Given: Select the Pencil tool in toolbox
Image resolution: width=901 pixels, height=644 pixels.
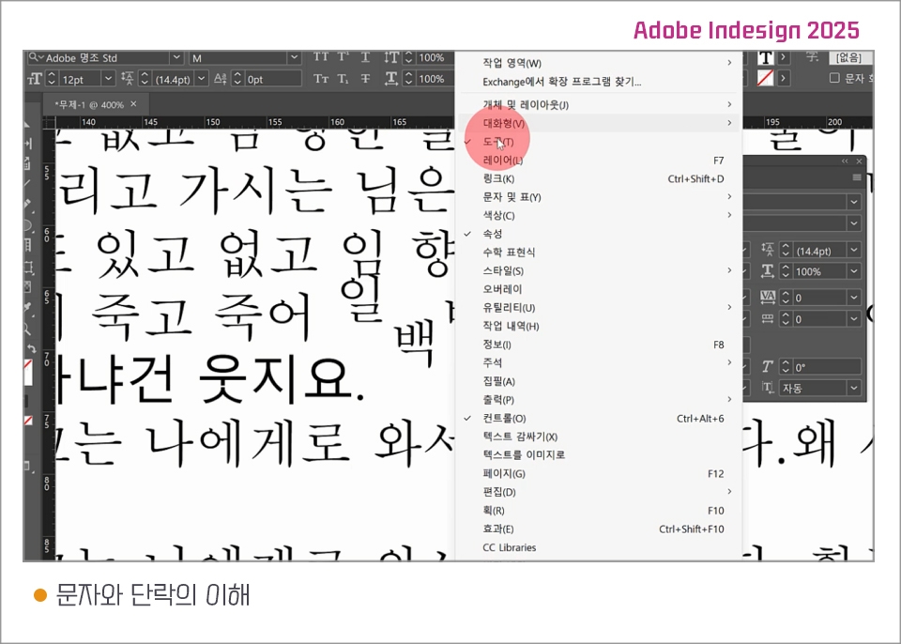Looking at the screenshot, I should (27, 204).
